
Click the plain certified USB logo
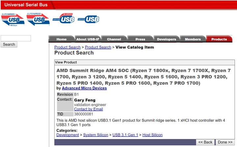(x=89, y=19)
